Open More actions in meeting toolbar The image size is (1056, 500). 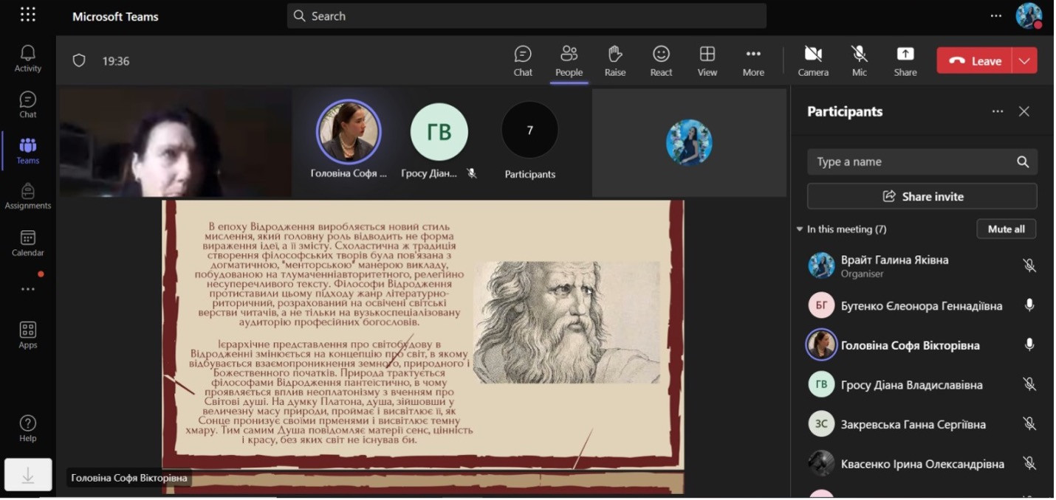click(753, 60)
